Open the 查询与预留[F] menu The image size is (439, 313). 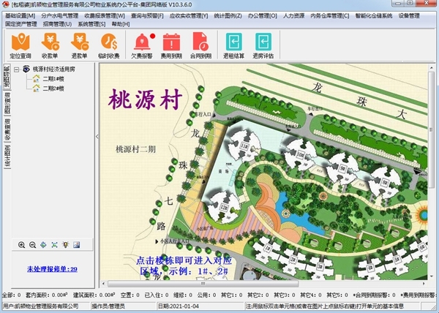pos(147,15)
